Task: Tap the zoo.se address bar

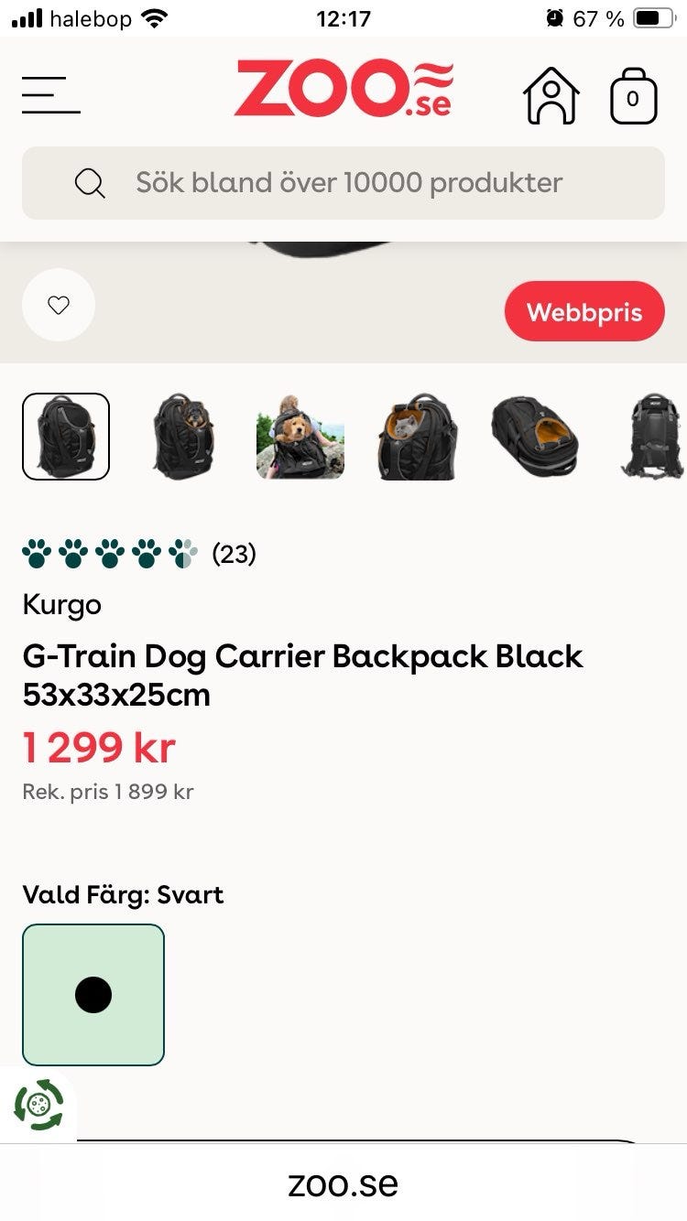Action: (343, 1184)
